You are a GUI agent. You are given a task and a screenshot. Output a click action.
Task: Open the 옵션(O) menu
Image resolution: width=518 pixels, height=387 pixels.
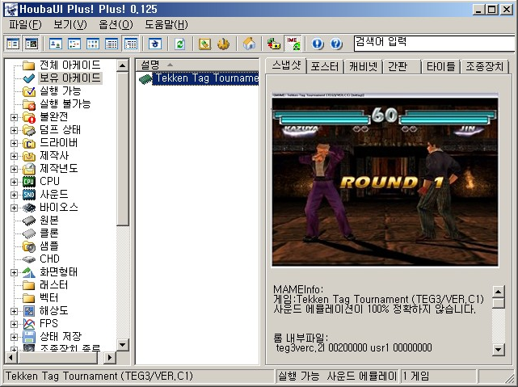click(x=116, y=24)
